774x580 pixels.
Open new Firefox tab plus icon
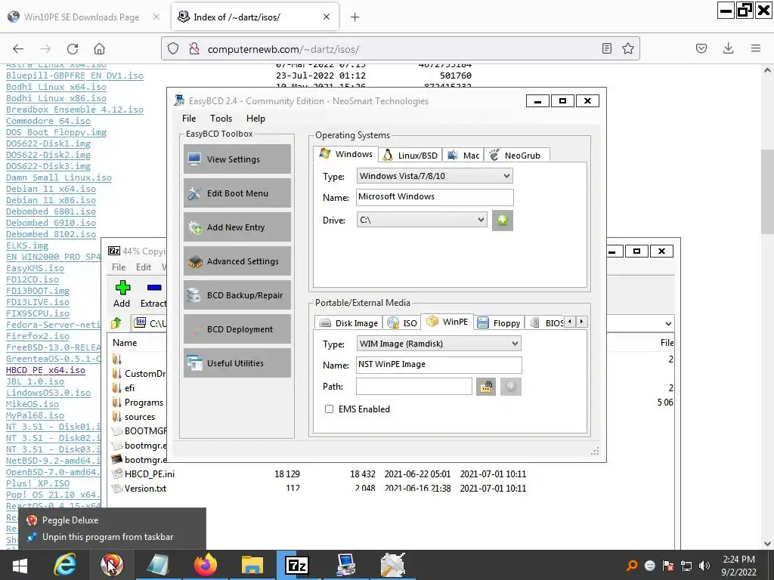(x=355, y=17)
